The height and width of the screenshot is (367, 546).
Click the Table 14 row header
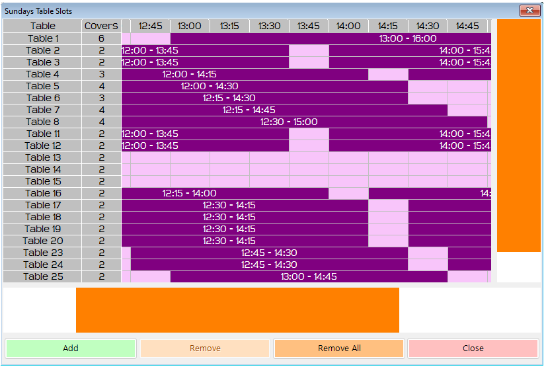[43, 170]
